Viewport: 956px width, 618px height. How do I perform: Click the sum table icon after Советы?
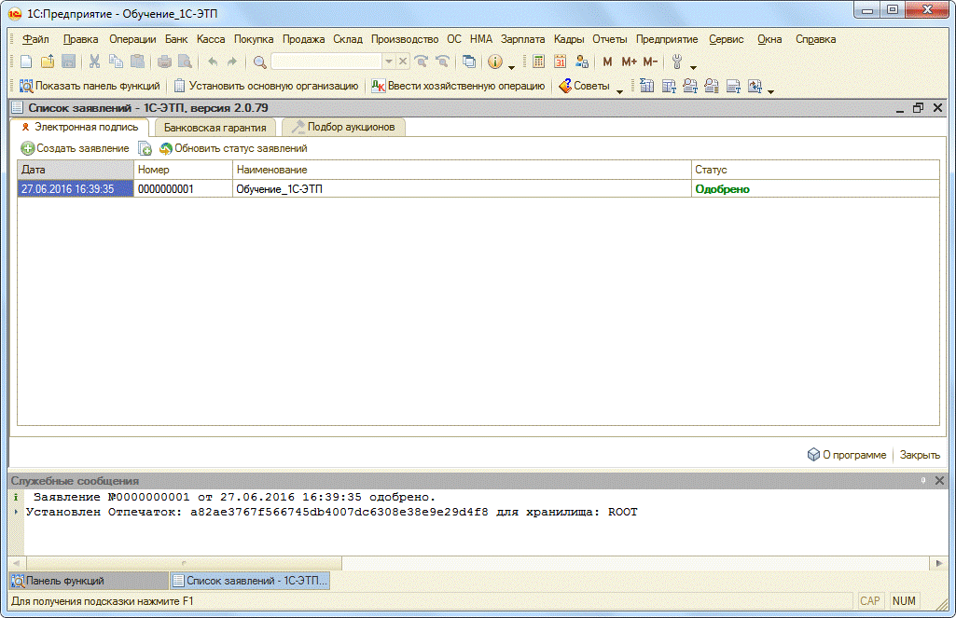647,86
